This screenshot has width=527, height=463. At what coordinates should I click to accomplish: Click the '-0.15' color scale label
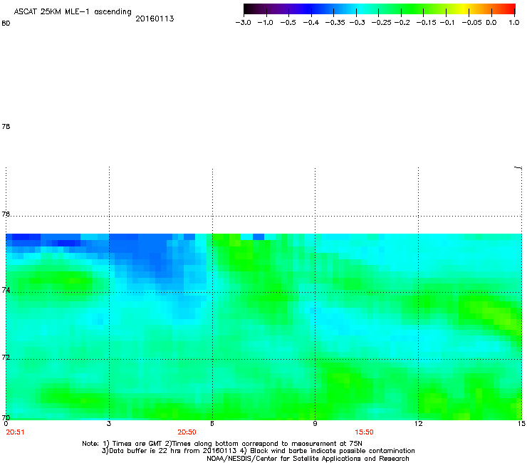point(426,23)
